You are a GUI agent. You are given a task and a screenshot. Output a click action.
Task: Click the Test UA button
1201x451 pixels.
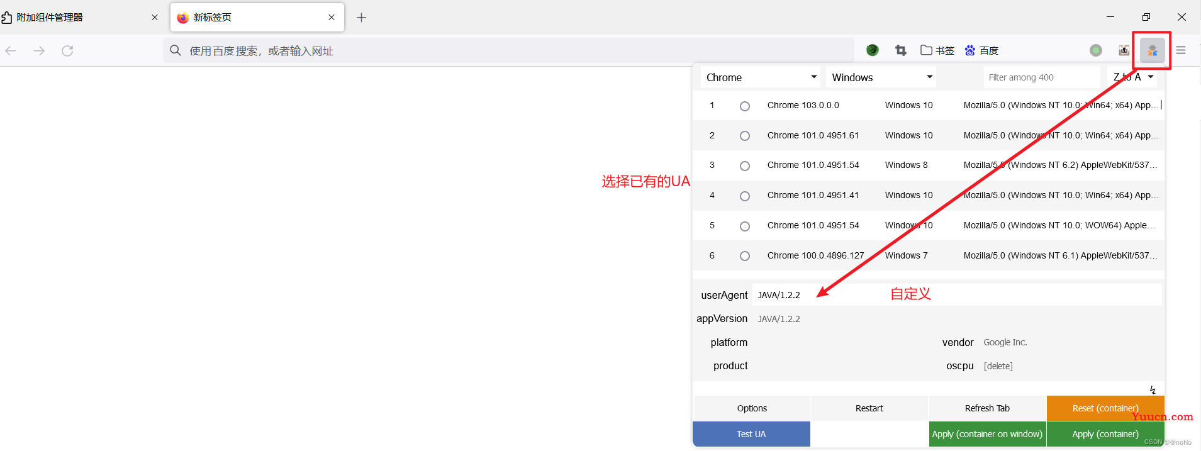click(751, 434)
